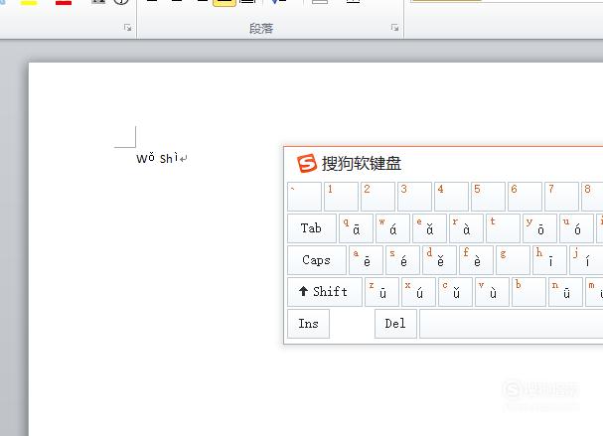Insert à using the r key

[466, 228]
